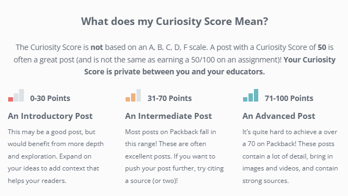Viewport: 348px width, 196px height.
Task: Select the 0-30 Points label
Action: coord(50,98)
